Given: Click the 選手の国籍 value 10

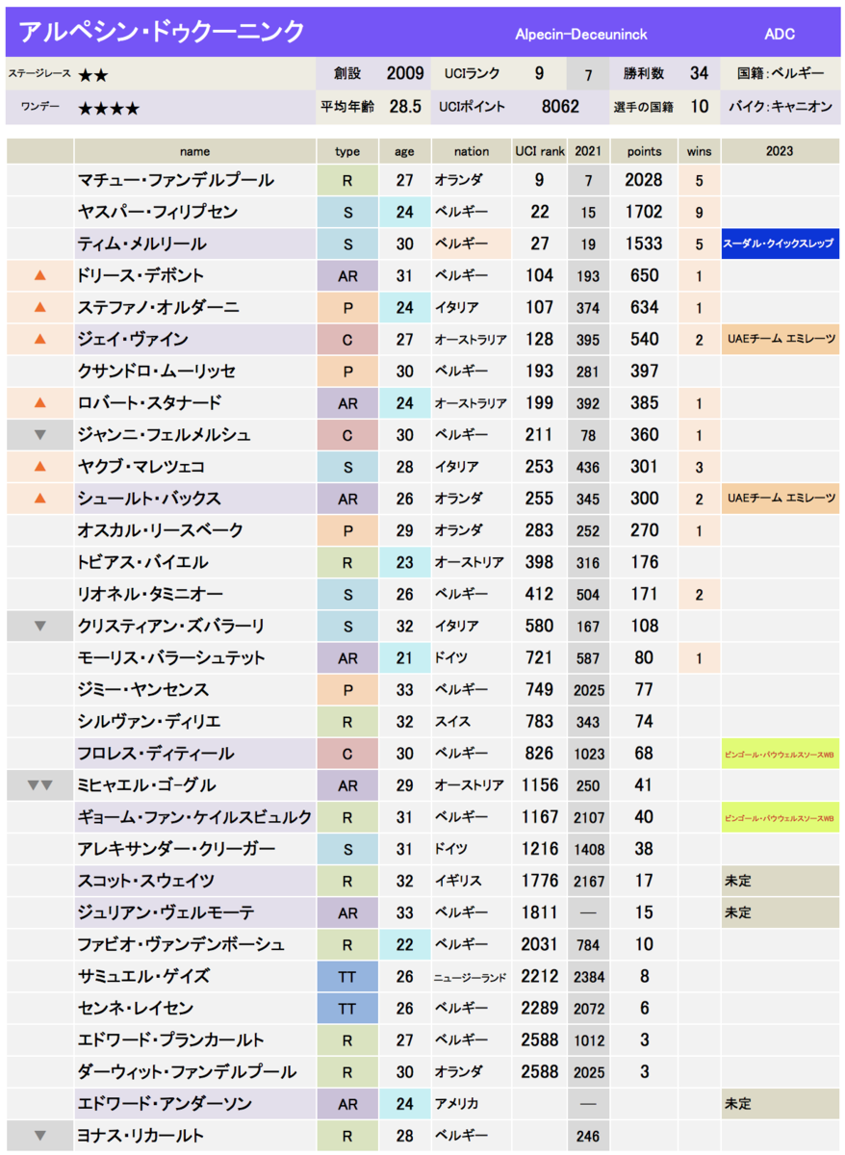Looking at the screenshot, I should (x=700, y=107).
